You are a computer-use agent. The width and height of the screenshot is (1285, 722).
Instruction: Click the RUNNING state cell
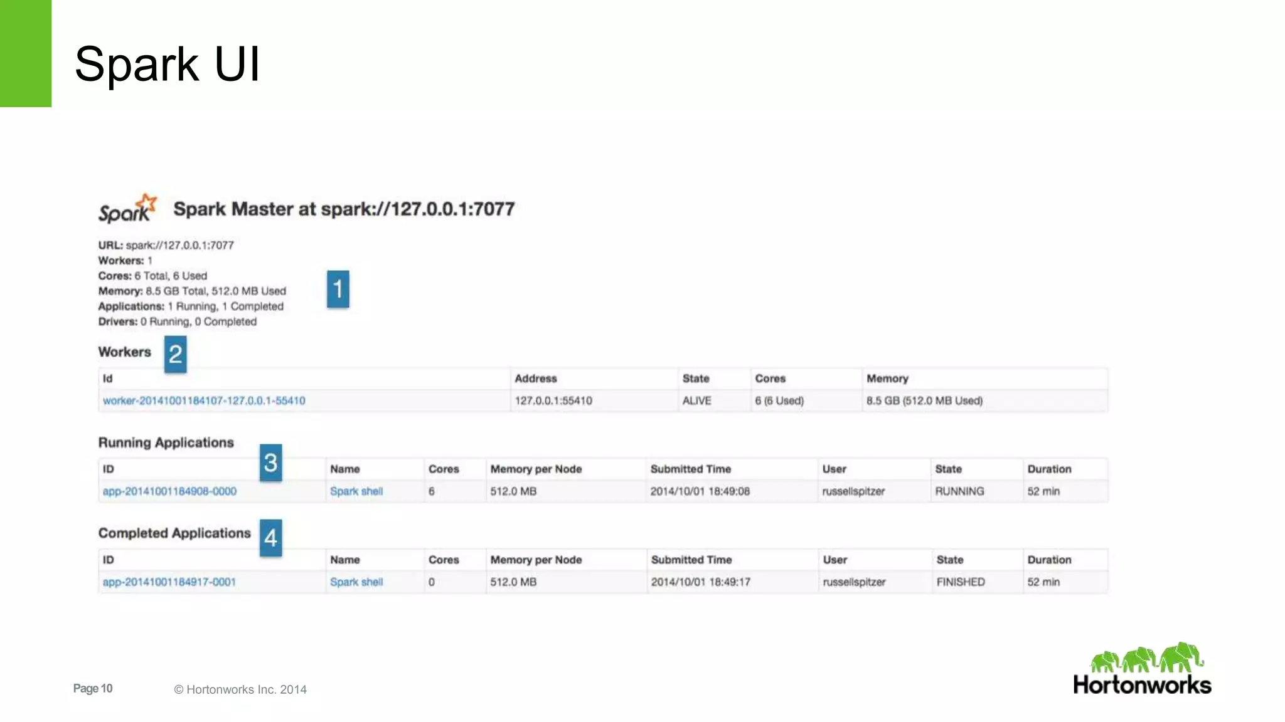(x=960, y=491)
